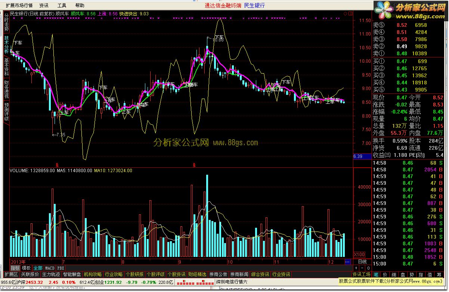Open the 工具 menu

[x=62, y=6]
